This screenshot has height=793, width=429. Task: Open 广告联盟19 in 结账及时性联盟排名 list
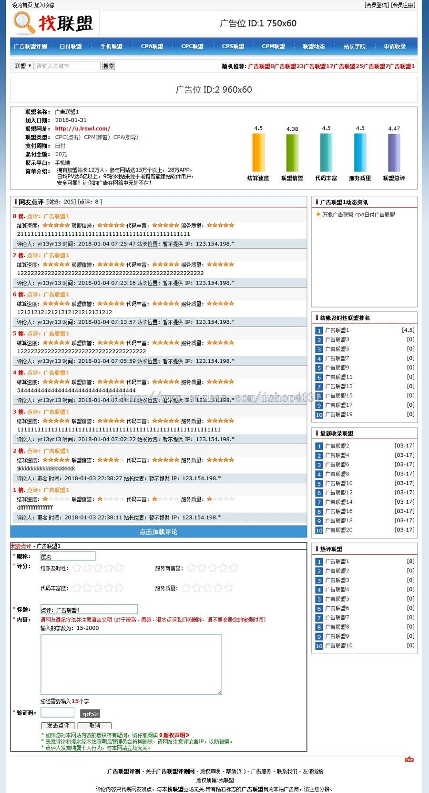pyautogui.click(x=339, y=414)
